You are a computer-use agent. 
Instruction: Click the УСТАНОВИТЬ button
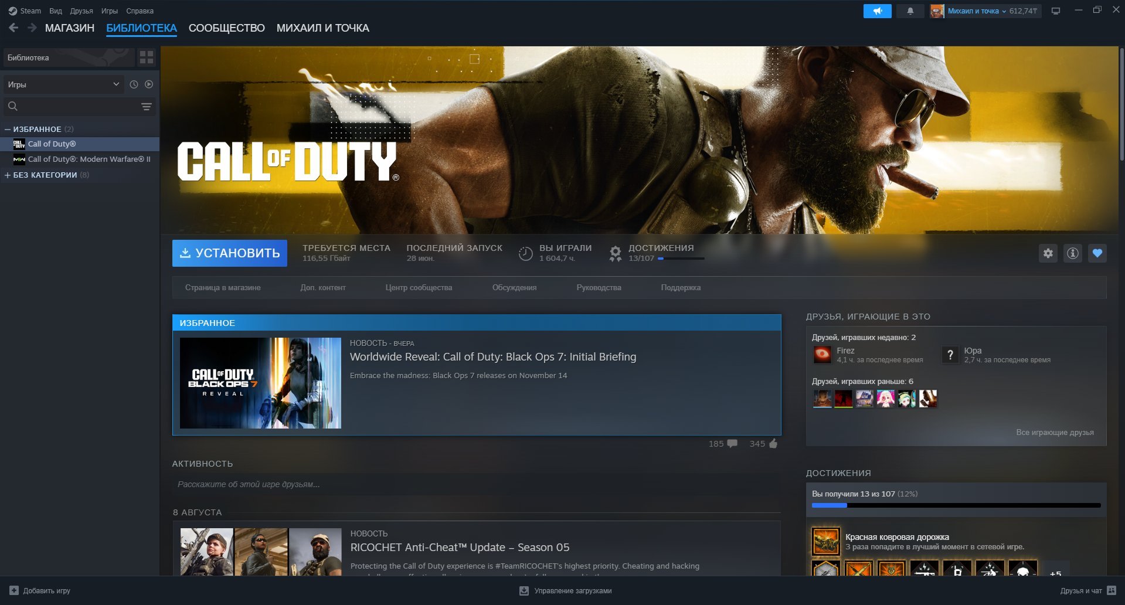coord(230,253)
